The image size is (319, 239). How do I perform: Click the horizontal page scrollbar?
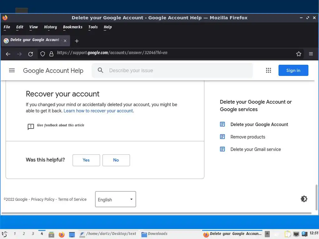156,213
